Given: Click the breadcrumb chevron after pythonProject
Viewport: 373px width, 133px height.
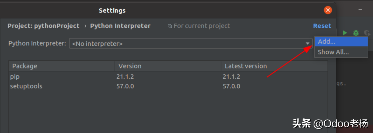Looking at the screenshot, I should click(x=85, y=26).
